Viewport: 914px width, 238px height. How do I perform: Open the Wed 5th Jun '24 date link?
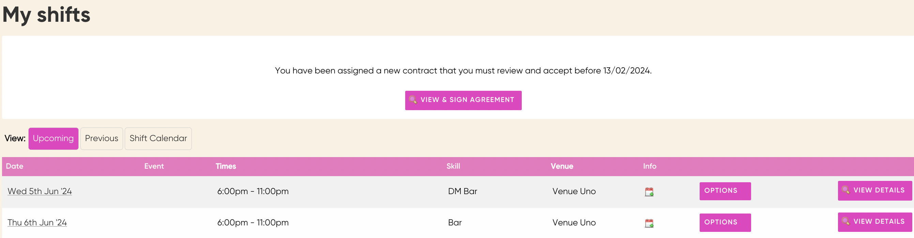(40, 191)
